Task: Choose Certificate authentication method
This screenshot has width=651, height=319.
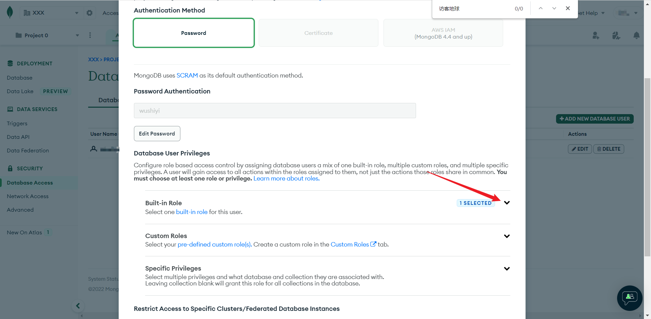Action: click(x=318, y=33)
